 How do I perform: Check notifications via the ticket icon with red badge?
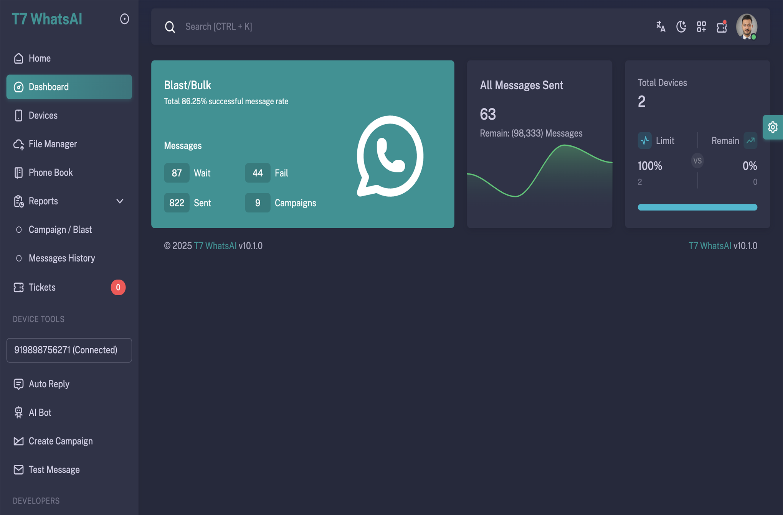722,27
